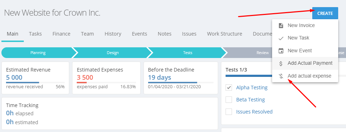Select the Tests project stage
Viewport: 346px width, 132px height.
click(188, 53)
